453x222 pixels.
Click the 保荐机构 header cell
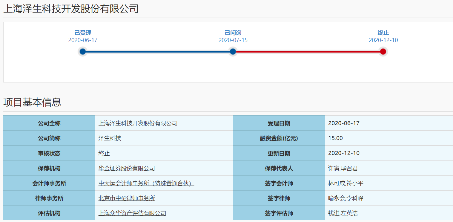[49, 168]
